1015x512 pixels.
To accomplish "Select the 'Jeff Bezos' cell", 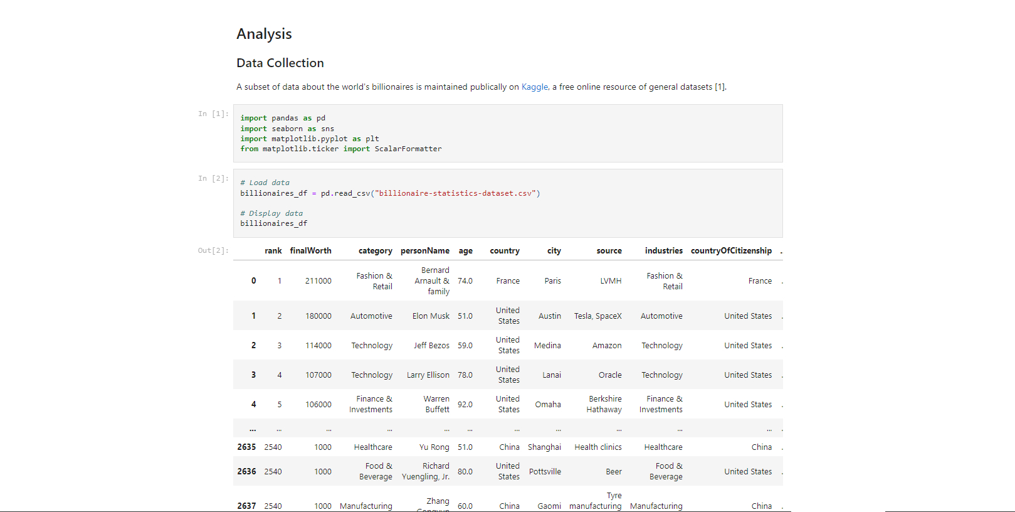I will (431, 346).
